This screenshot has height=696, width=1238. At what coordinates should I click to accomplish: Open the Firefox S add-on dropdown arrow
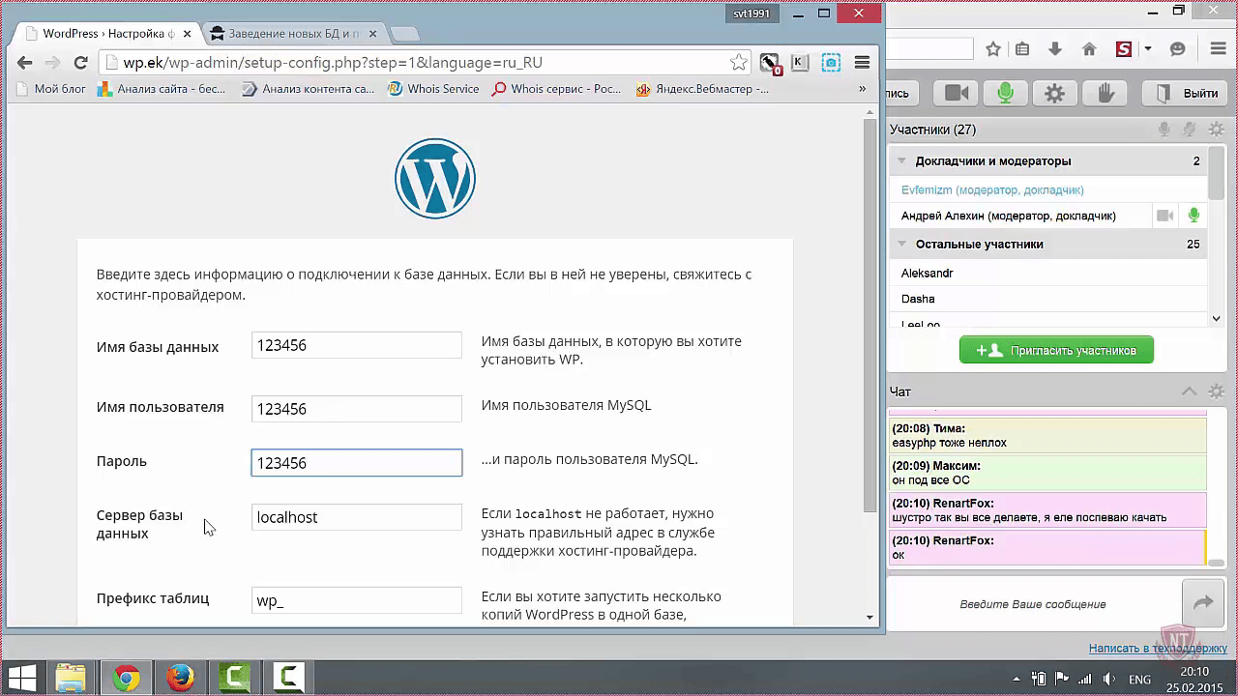[1147, 49]
